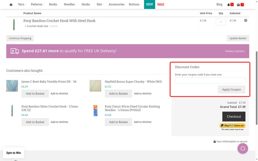View Pony Classic Circular Needles thumbnail

[95, 111]
